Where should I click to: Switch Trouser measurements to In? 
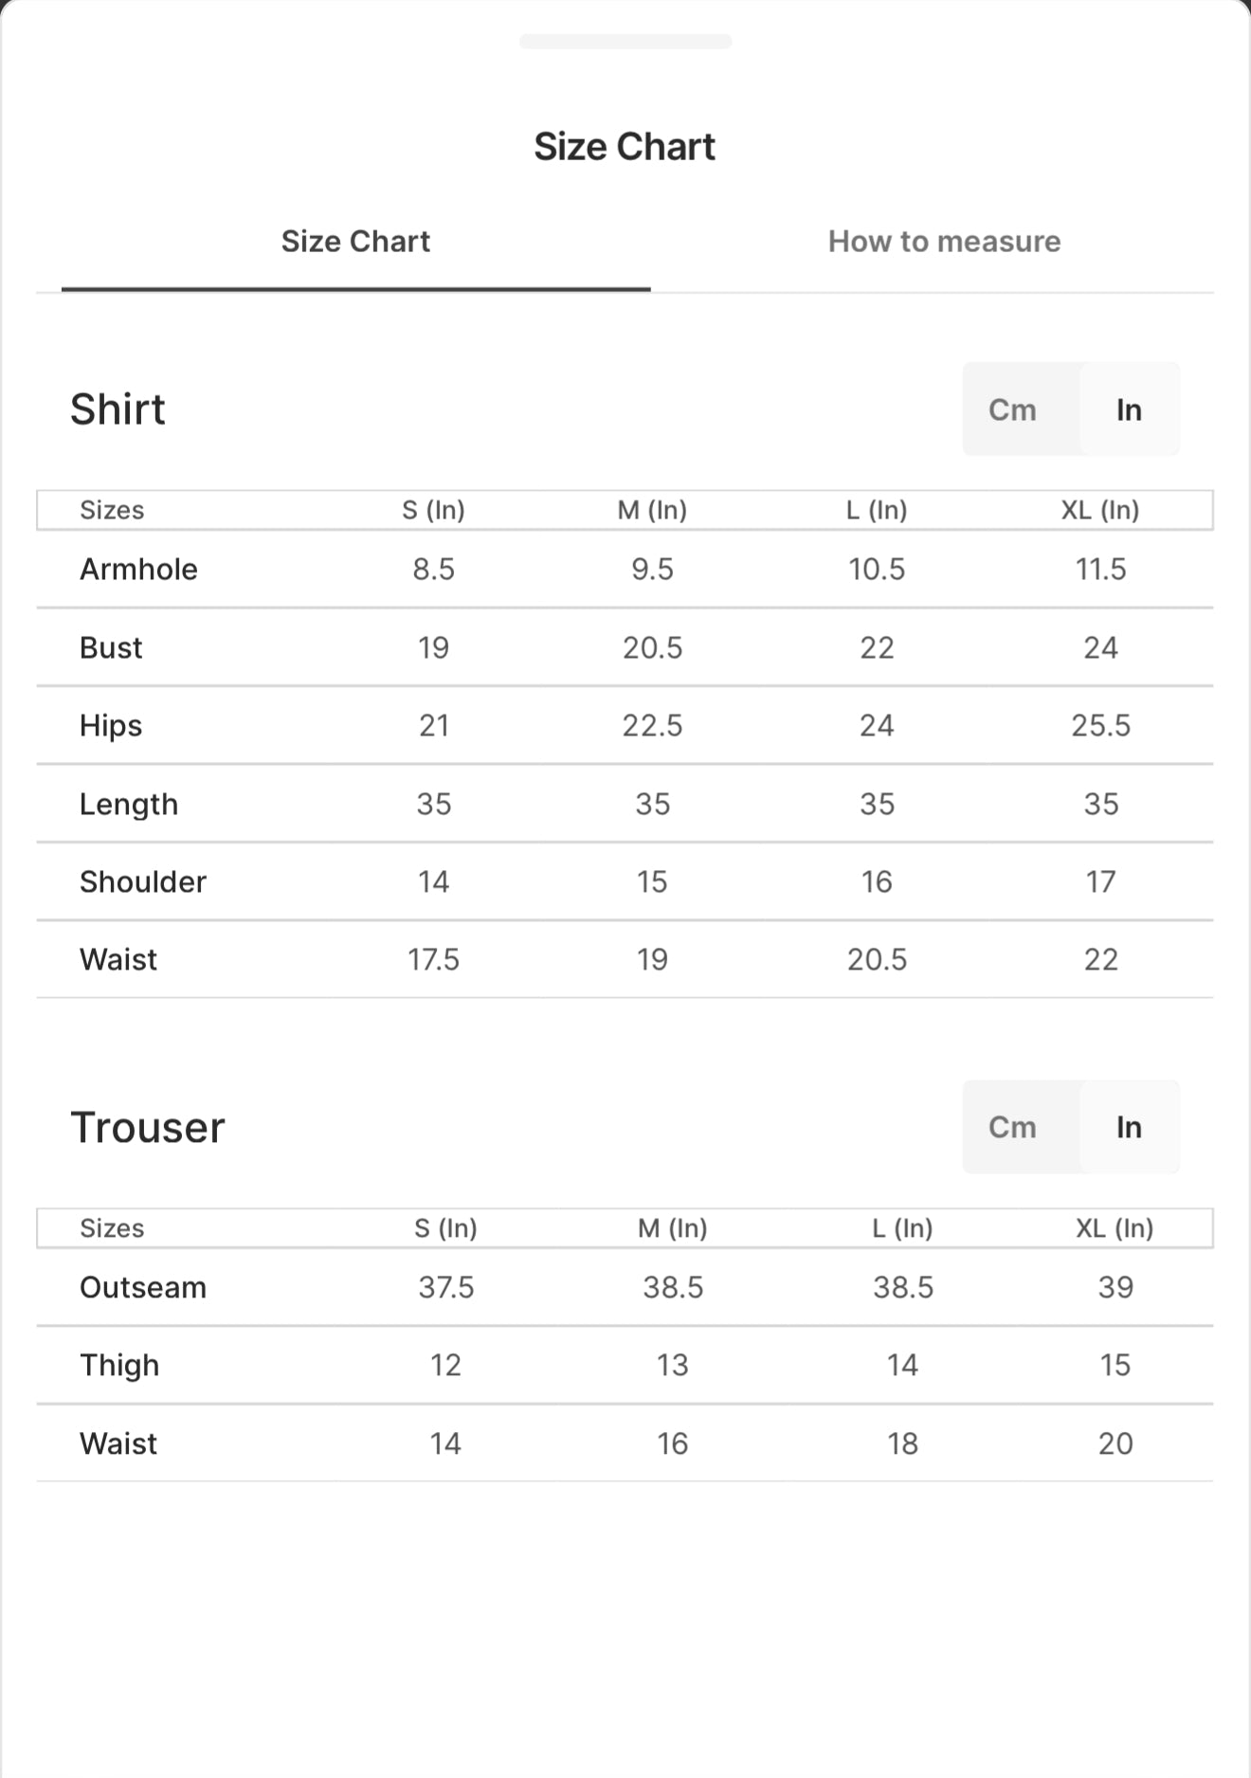[x=1129, y=1127]
